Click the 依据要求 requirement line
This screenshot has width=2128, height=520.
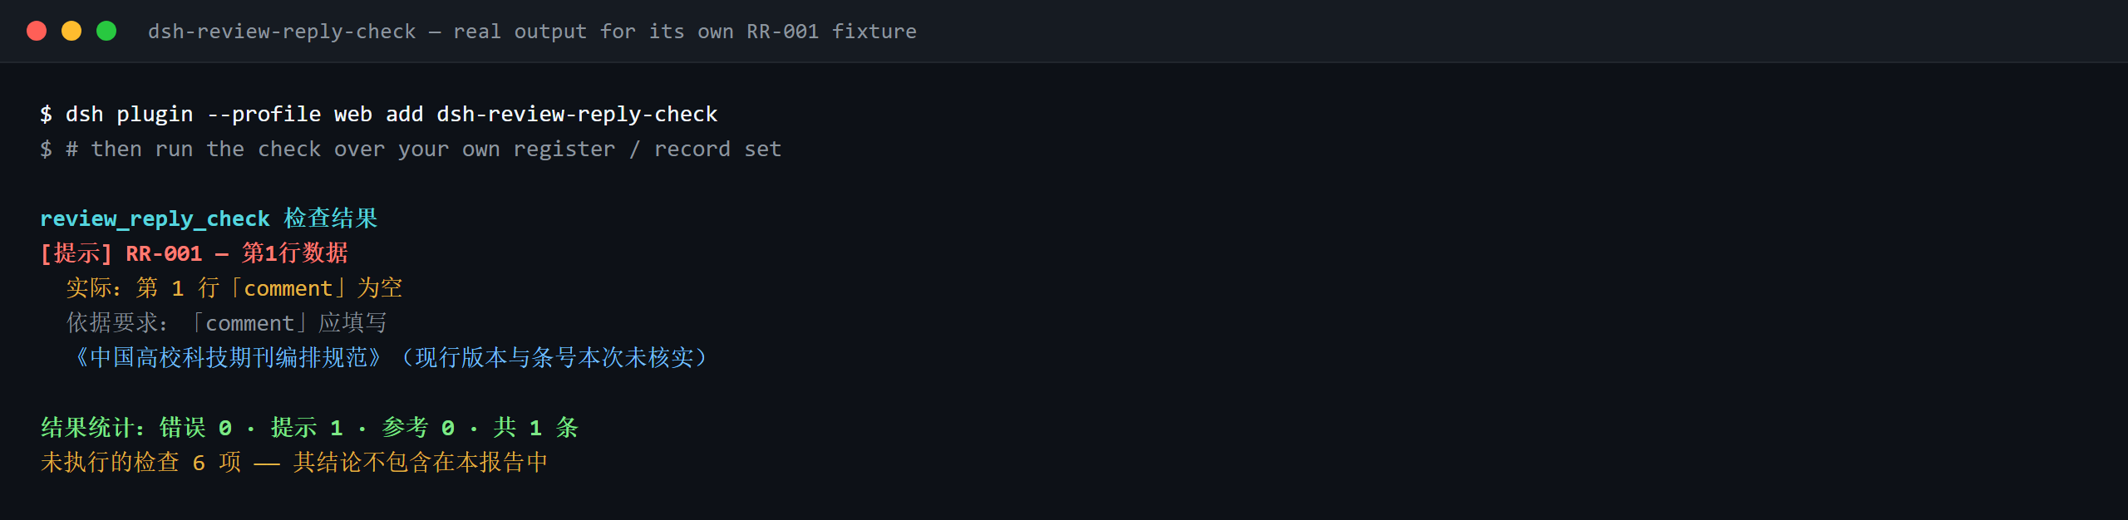click(227, 323)
